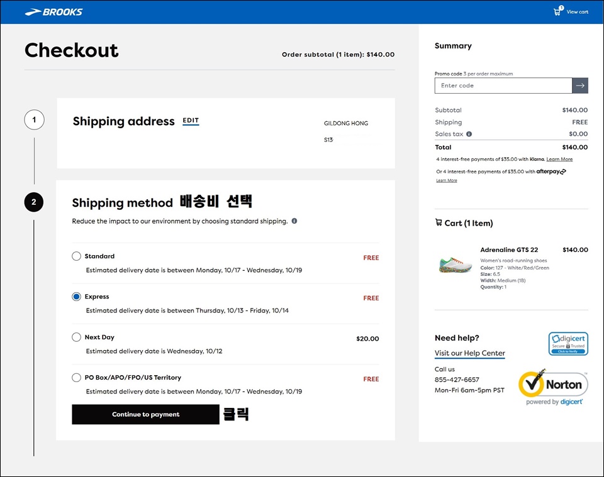
Task: Select the Next Day shipping radio button
Action: pos(76,337)
